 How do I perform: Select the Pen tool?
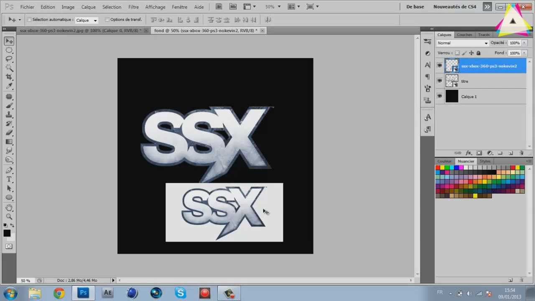click(x=9, y=170)
